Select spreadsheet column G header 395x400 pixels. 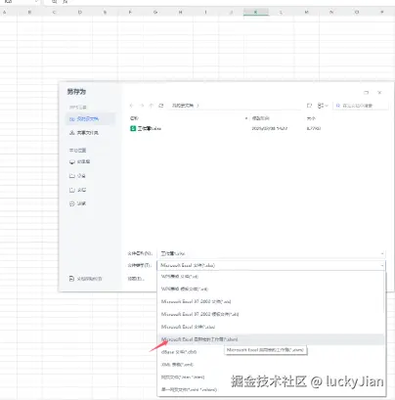pyautogui.click(x=155, y=13)
